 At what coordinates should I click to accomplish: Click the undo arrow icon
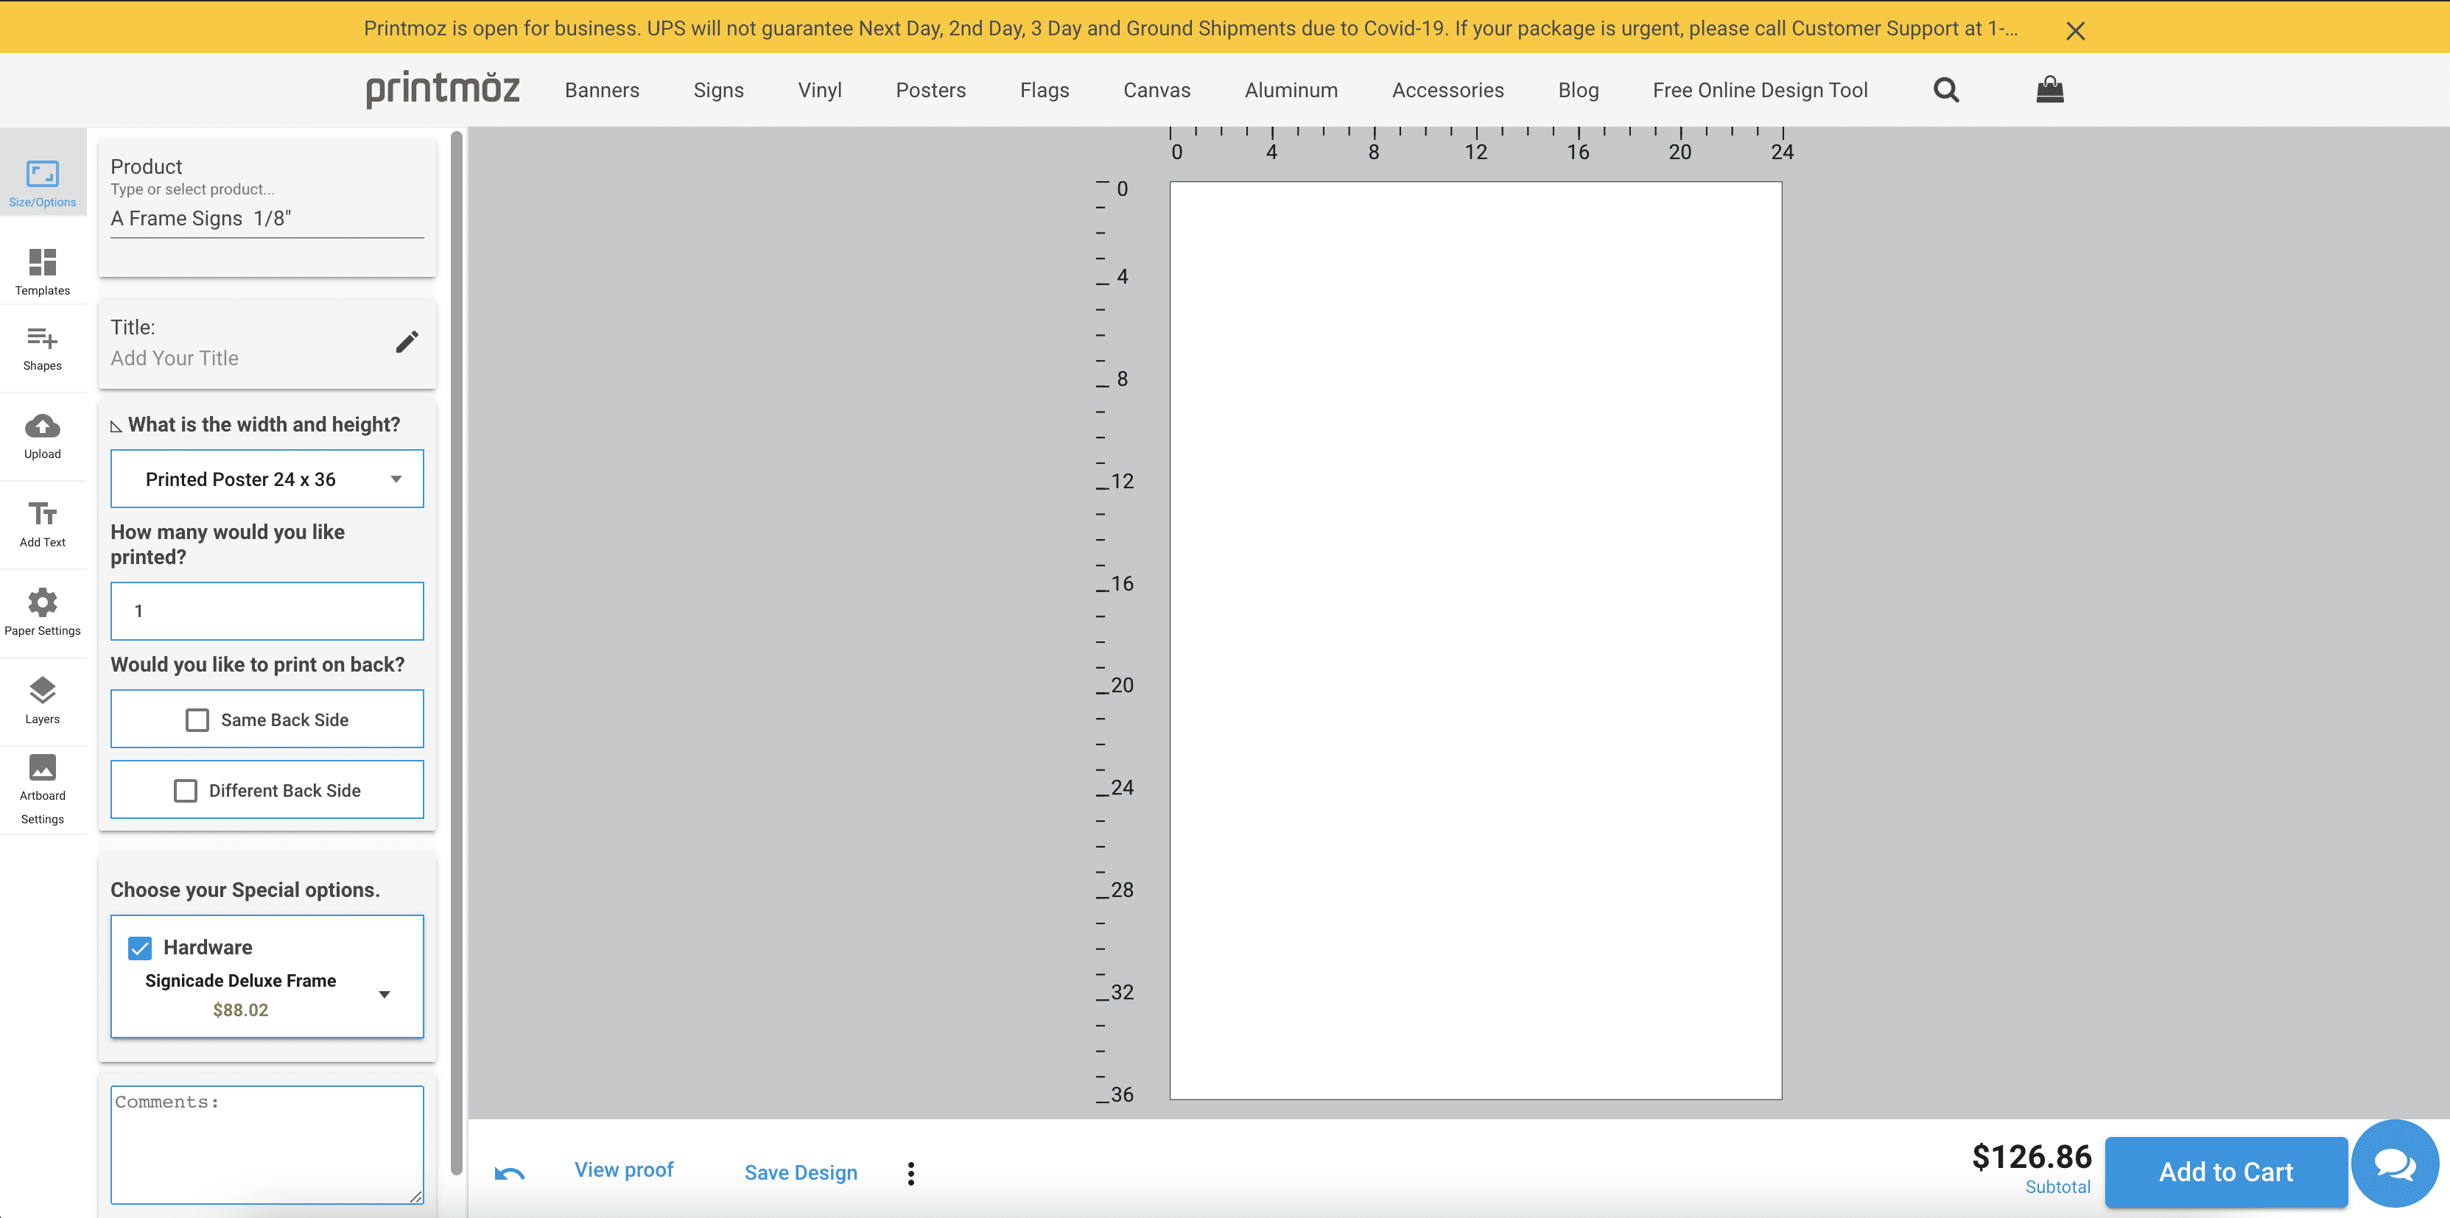(x=510, y=1173)
